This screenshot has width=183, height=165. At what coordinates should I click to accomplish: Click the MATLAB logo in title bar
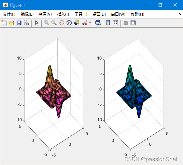click(5, 5)
